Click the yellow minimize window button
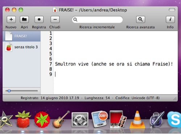This screenshot has height=134, width=181. click(14, 10)
